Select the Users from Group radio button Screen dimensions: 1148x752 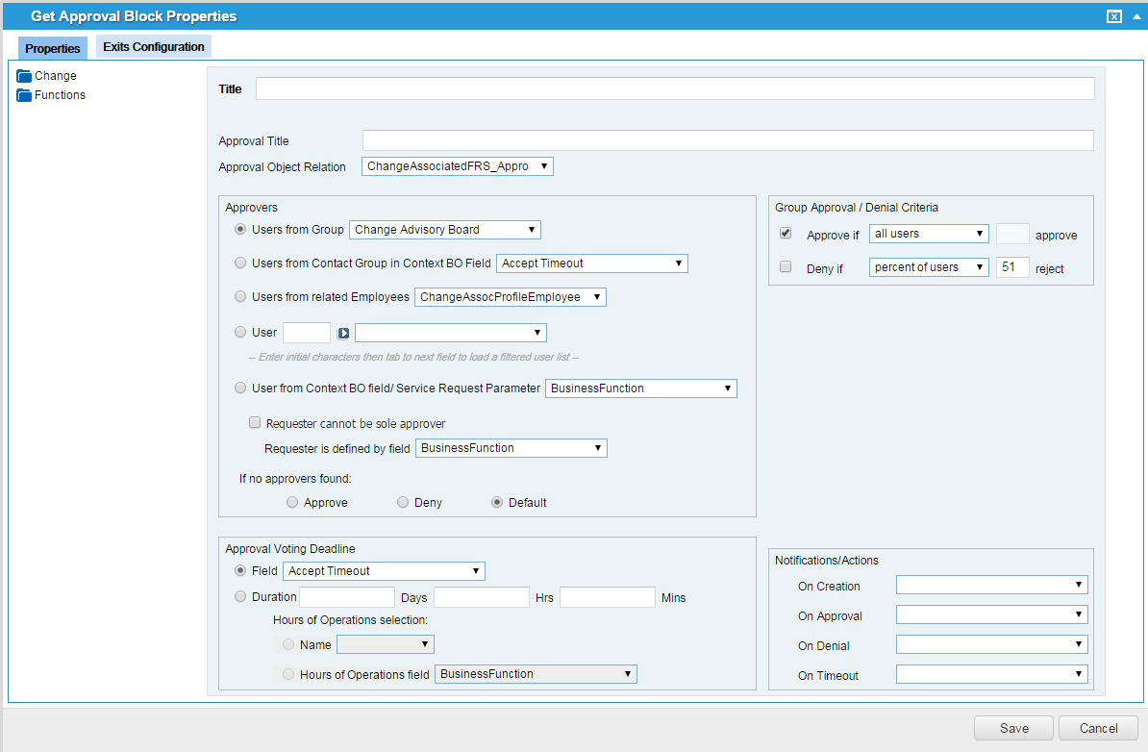(x=239, y=229)
